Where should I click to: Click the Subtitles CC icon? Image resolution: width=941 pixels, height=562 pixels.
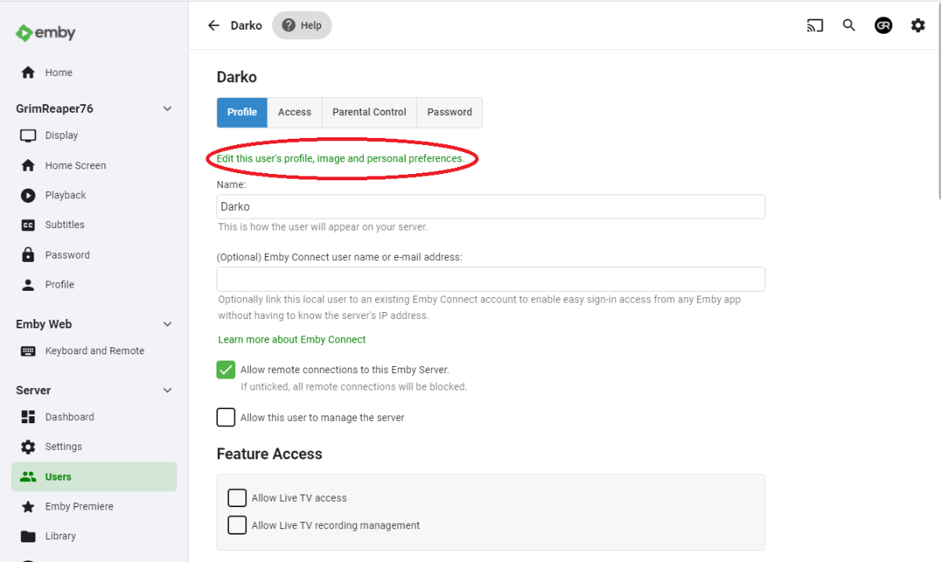point(28,225)
